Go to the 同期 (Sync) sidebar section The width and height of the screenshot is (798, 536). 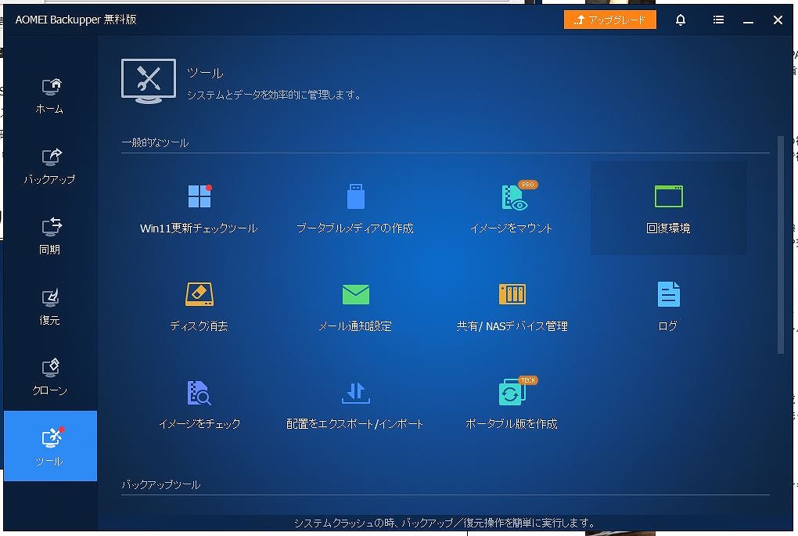pyautogui.click(x=50, y=236)
